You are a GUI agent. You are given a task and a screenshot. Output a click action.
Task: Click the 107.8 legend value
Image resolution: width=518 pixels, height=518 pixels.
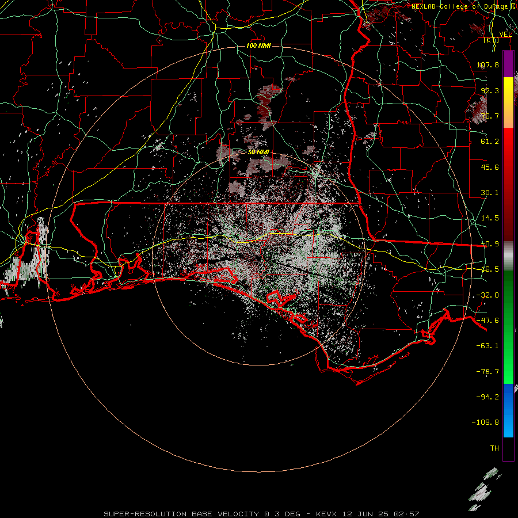pos(487,64)
